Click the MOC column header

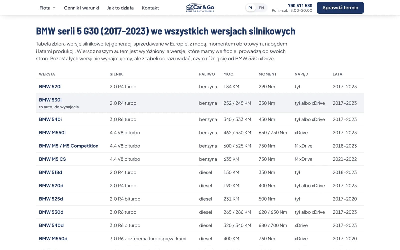(x=228, y=74)
